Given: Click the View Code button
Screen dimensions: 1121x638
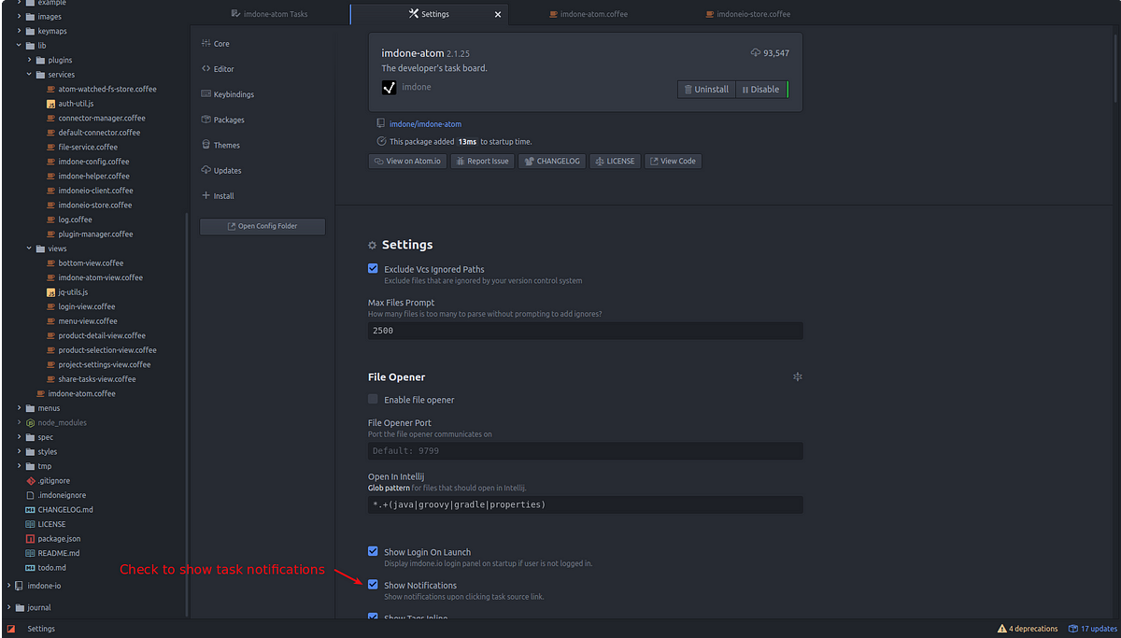Looking at the screenshot, I should click(673, 161).
